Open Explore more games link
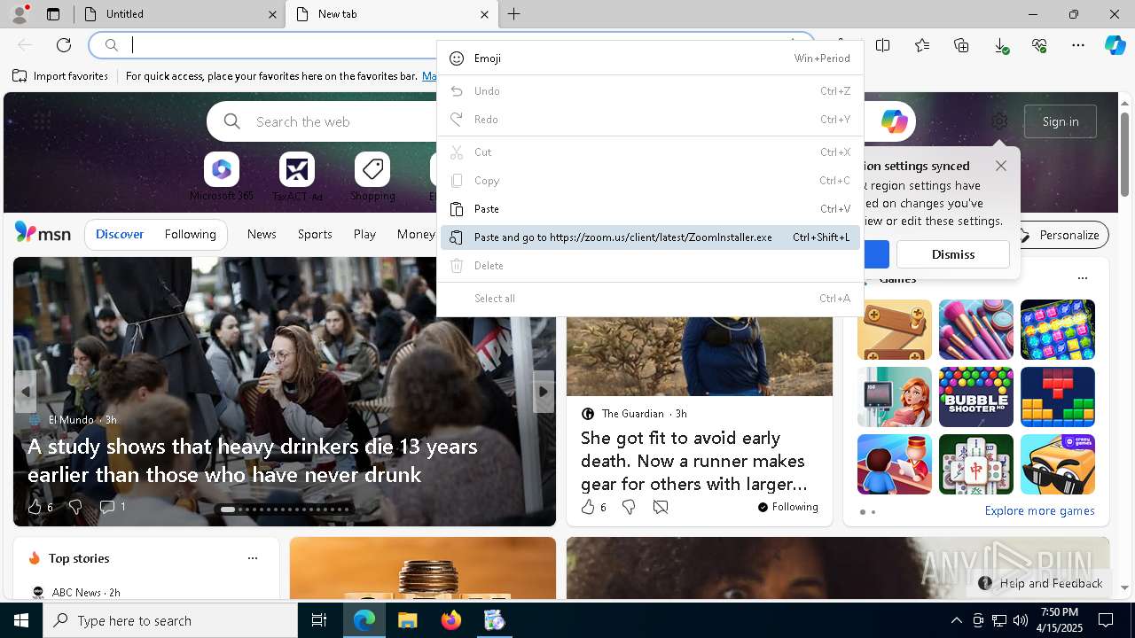 tap(1039, 510)
